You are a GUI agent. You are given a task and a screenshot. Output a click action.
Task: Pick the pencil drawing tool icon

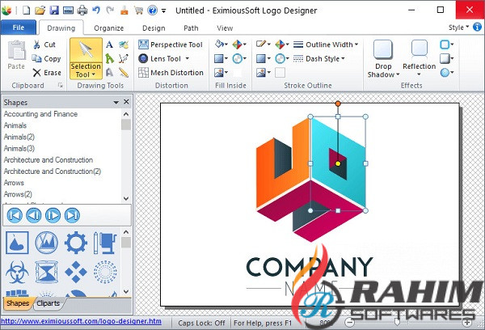(x=124, y=73)
